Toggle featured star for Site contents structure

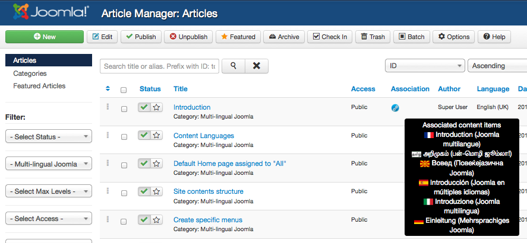coord(156,191)
